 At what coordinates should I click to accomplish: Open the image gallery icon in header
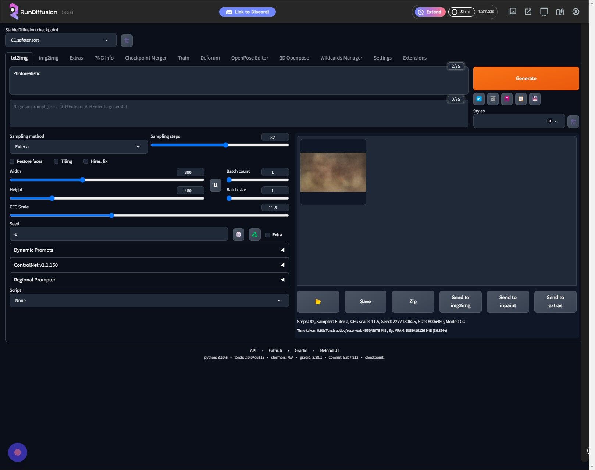pos(512,12)
